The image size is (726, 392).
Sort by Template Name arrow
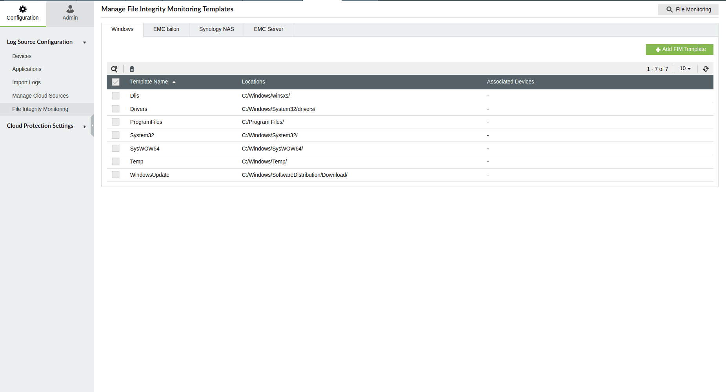pyautogui.click(x=174, y=82)
